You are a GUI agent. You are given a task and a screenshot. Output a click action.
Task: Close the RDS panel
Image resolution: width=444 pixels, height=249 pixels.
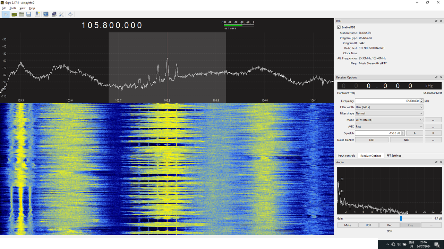[x=441, y=21]
